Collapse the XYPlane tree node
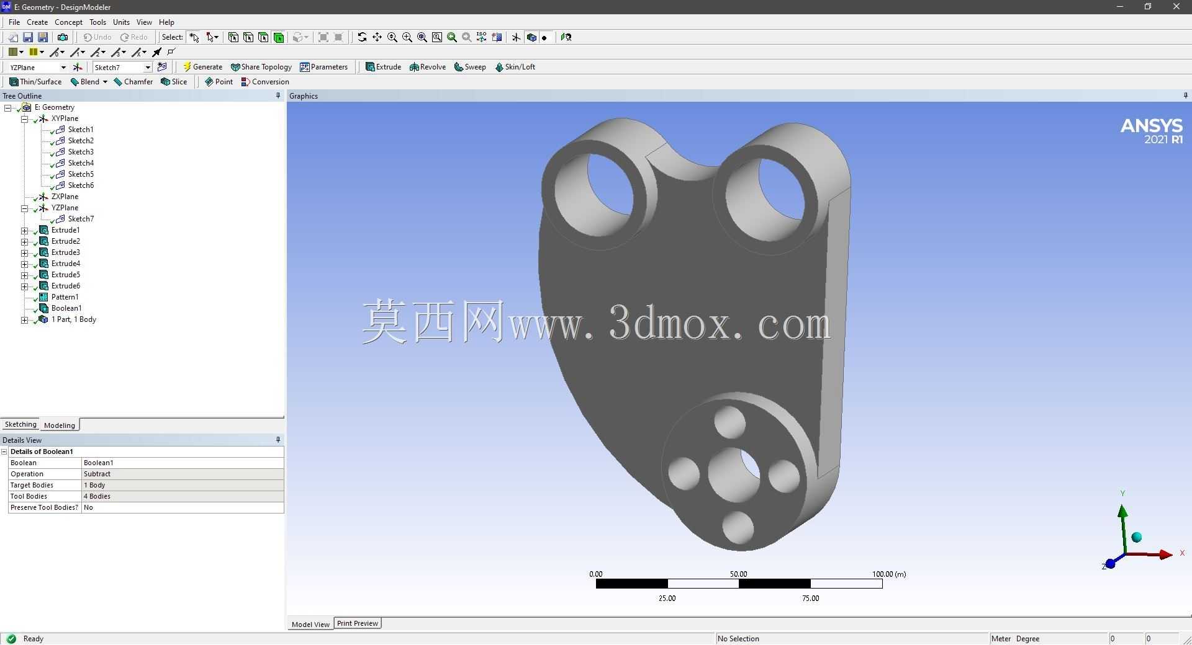The image size is (1192, 645). [25, 118]
